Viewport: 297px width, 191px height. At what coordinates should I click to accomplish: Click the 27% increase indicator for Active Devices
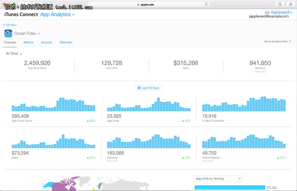tap(281, 157)
